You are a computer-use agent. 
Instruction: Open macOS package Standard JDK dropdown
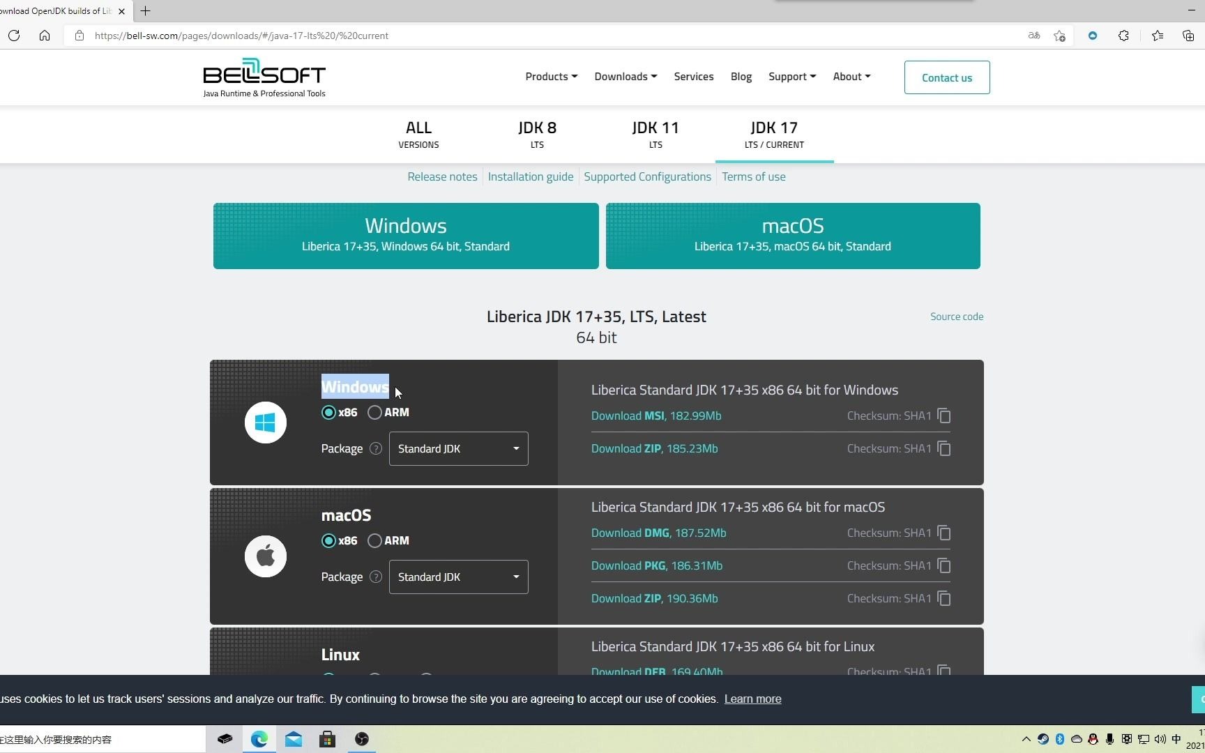point(459,577)
